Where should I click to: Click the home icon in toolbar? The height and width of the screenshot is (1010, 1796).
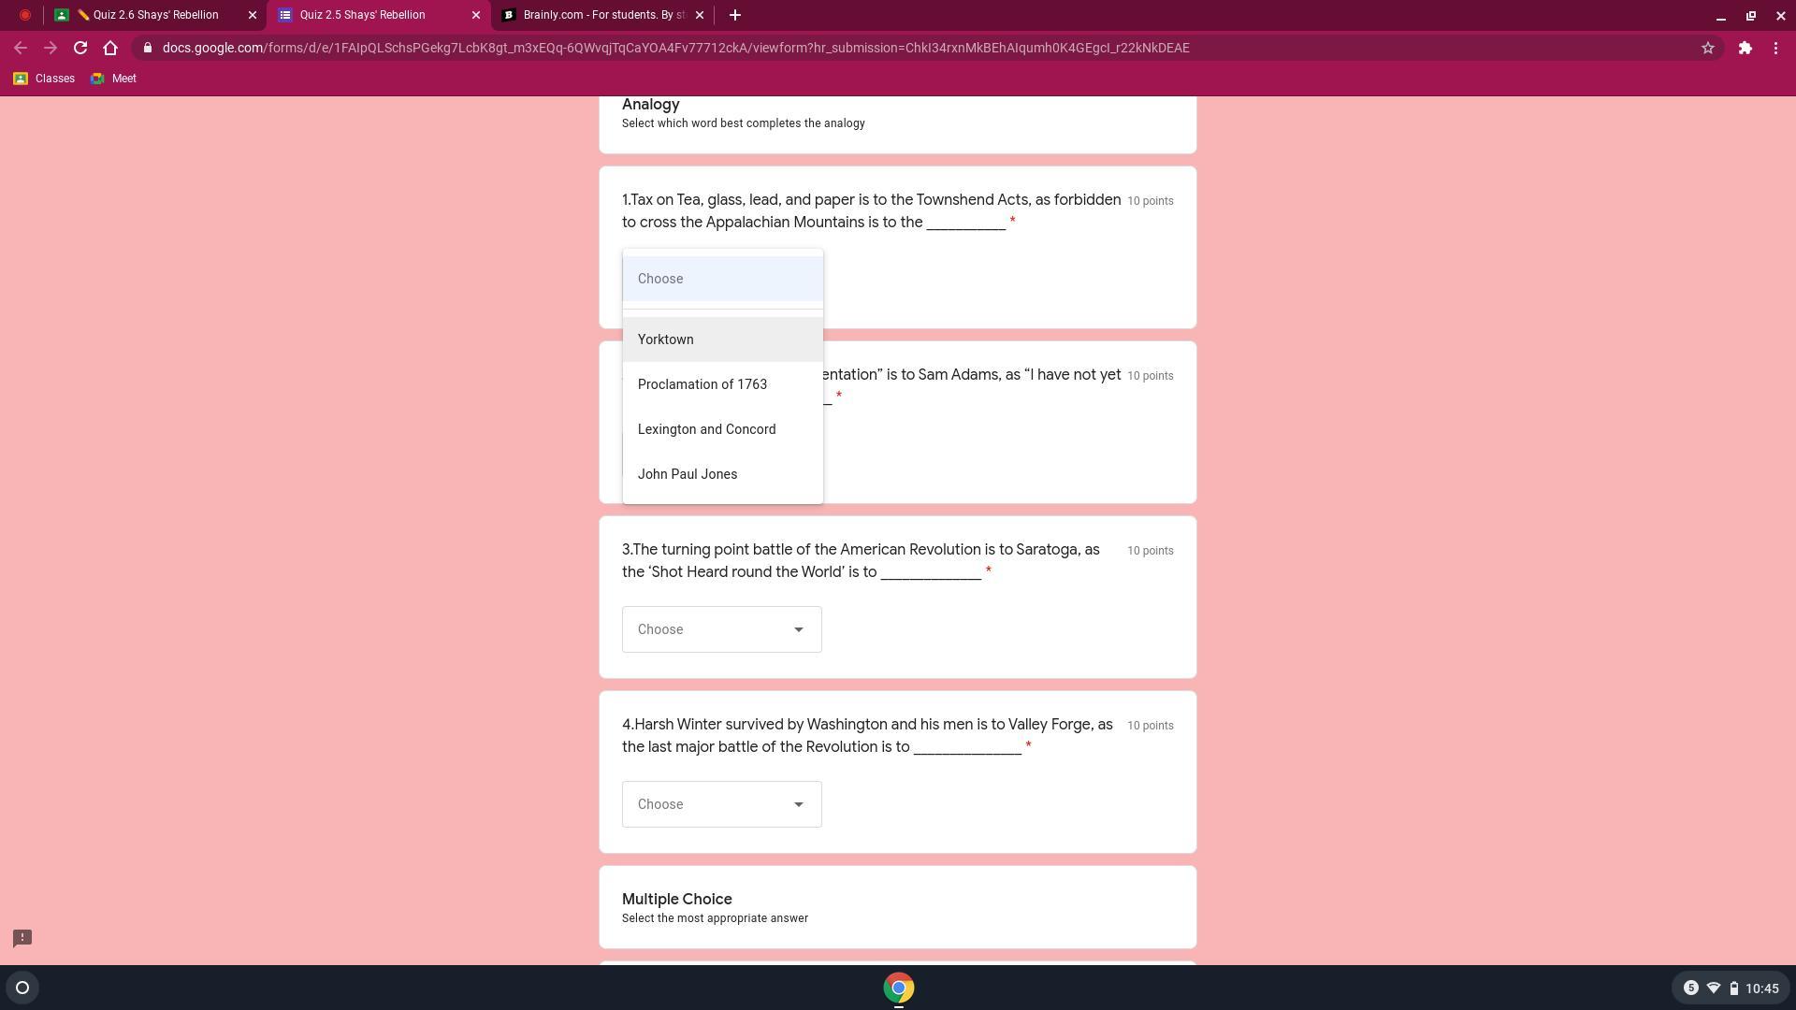click(x=110, y=48)
